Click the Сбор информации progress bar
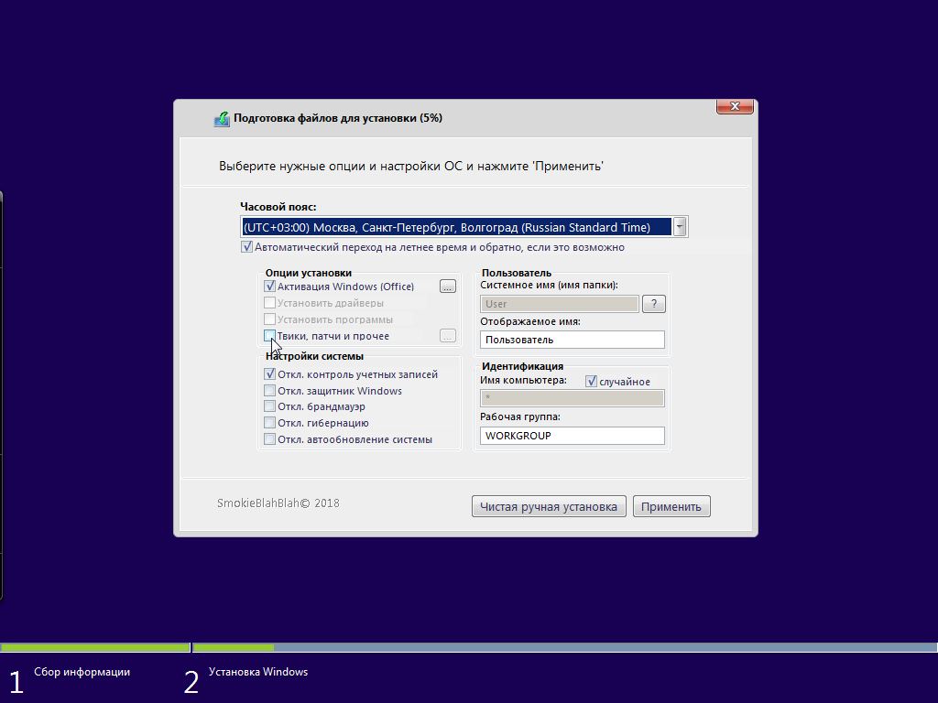This screenshot has height=703, width=938. (95, 647)
